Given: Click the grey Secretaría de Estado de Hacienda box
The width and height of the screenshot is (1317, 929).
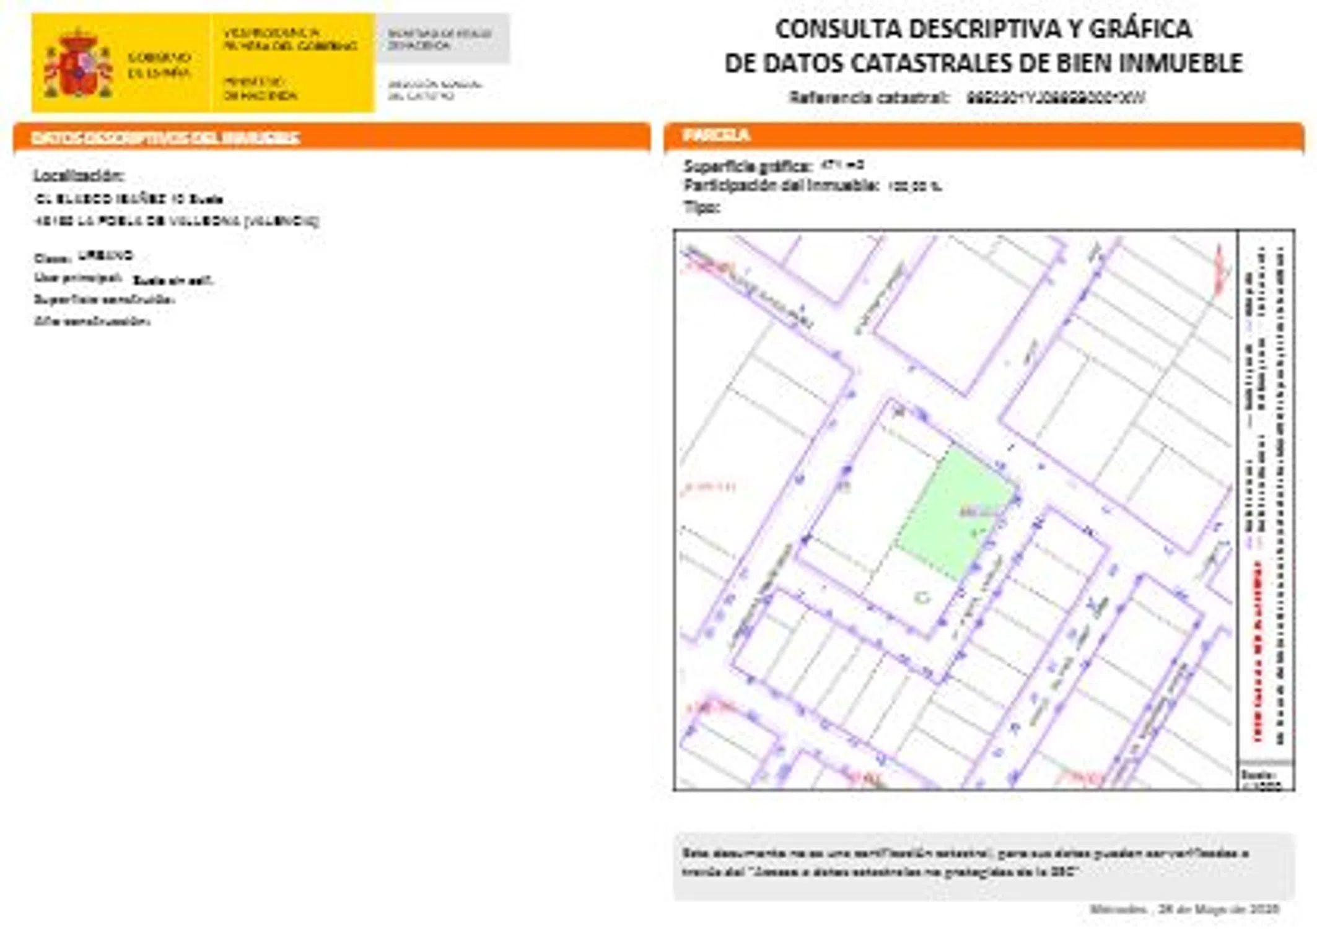Looking at the screenshot, I should coord(442,39).
